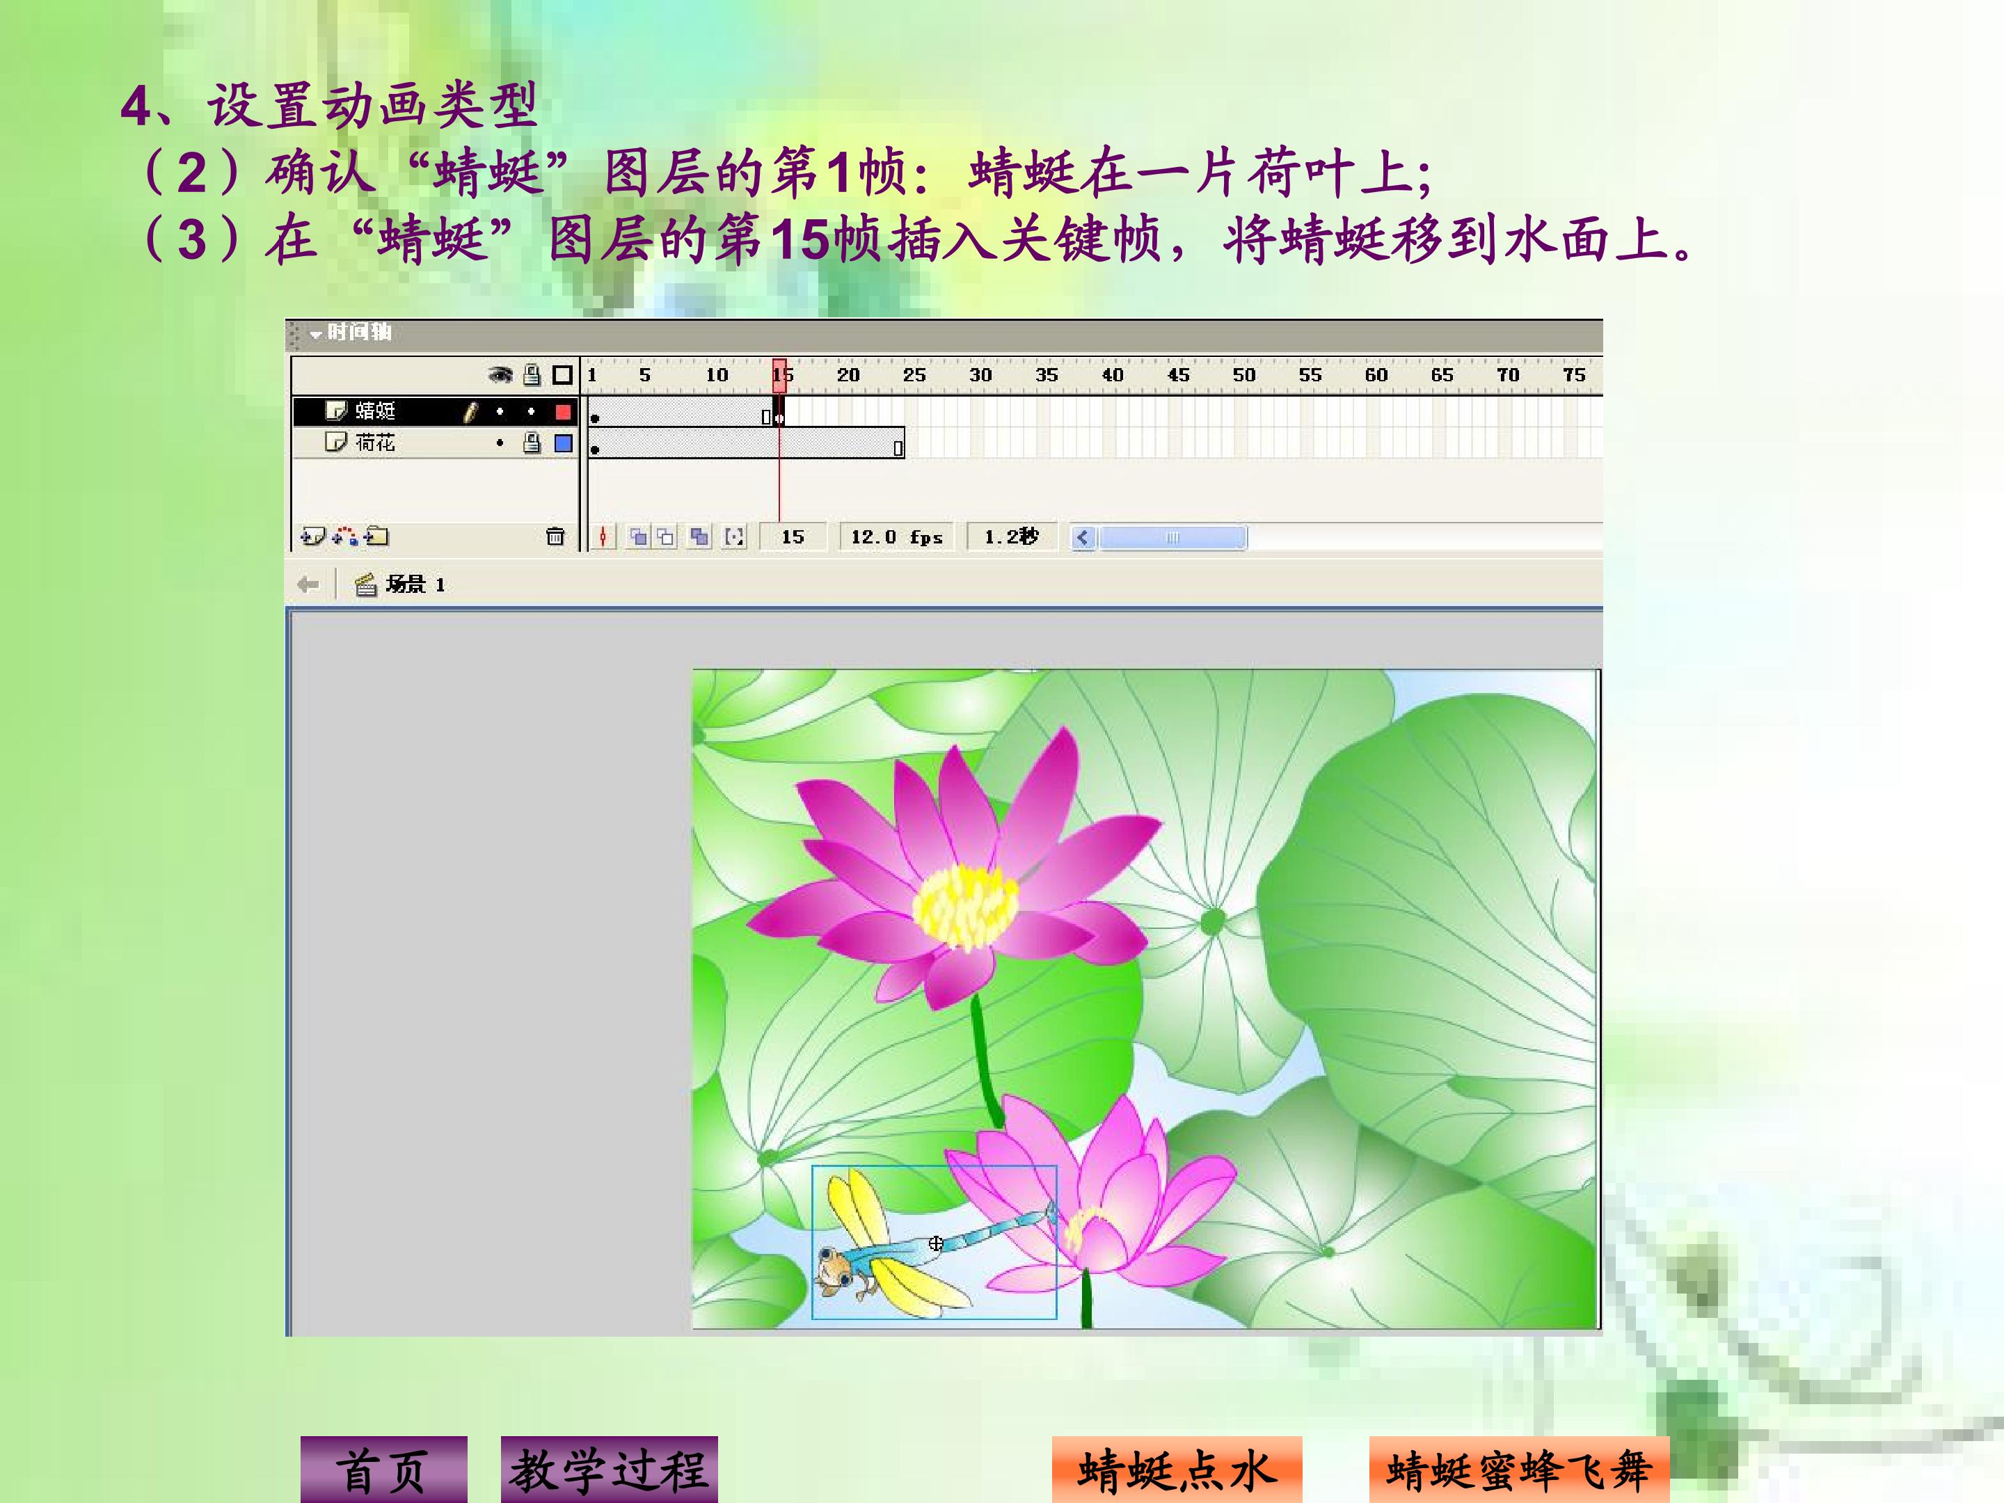Click the 场景 1 scene label
Screen dimensions: 2004x1503
(416, 584)
